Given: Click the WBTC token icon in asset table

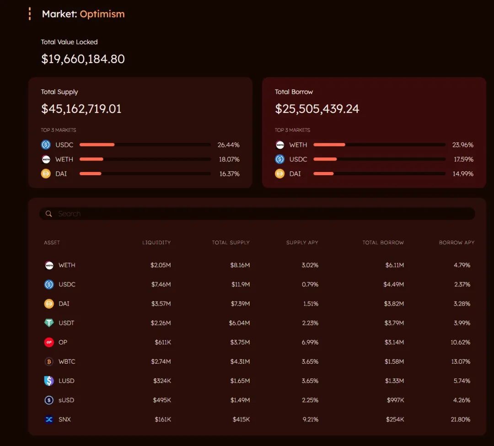Looking at the screenshot, I should tap(49, 362).
